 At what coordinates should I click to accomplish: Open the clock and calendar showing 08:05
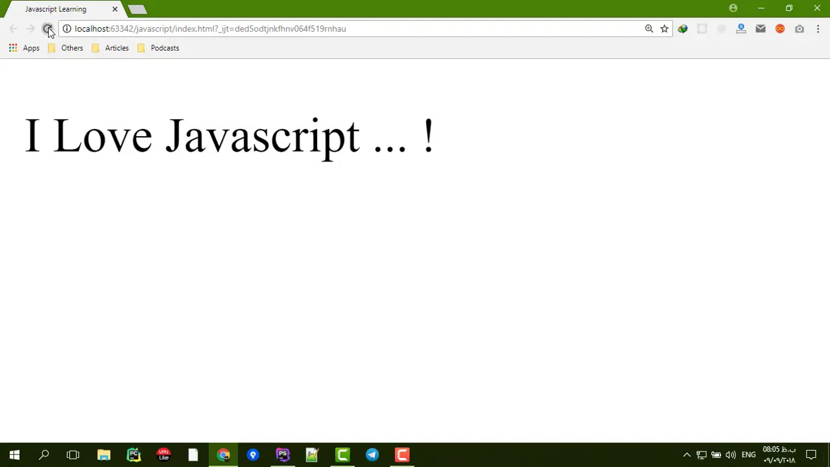[779, 455]
